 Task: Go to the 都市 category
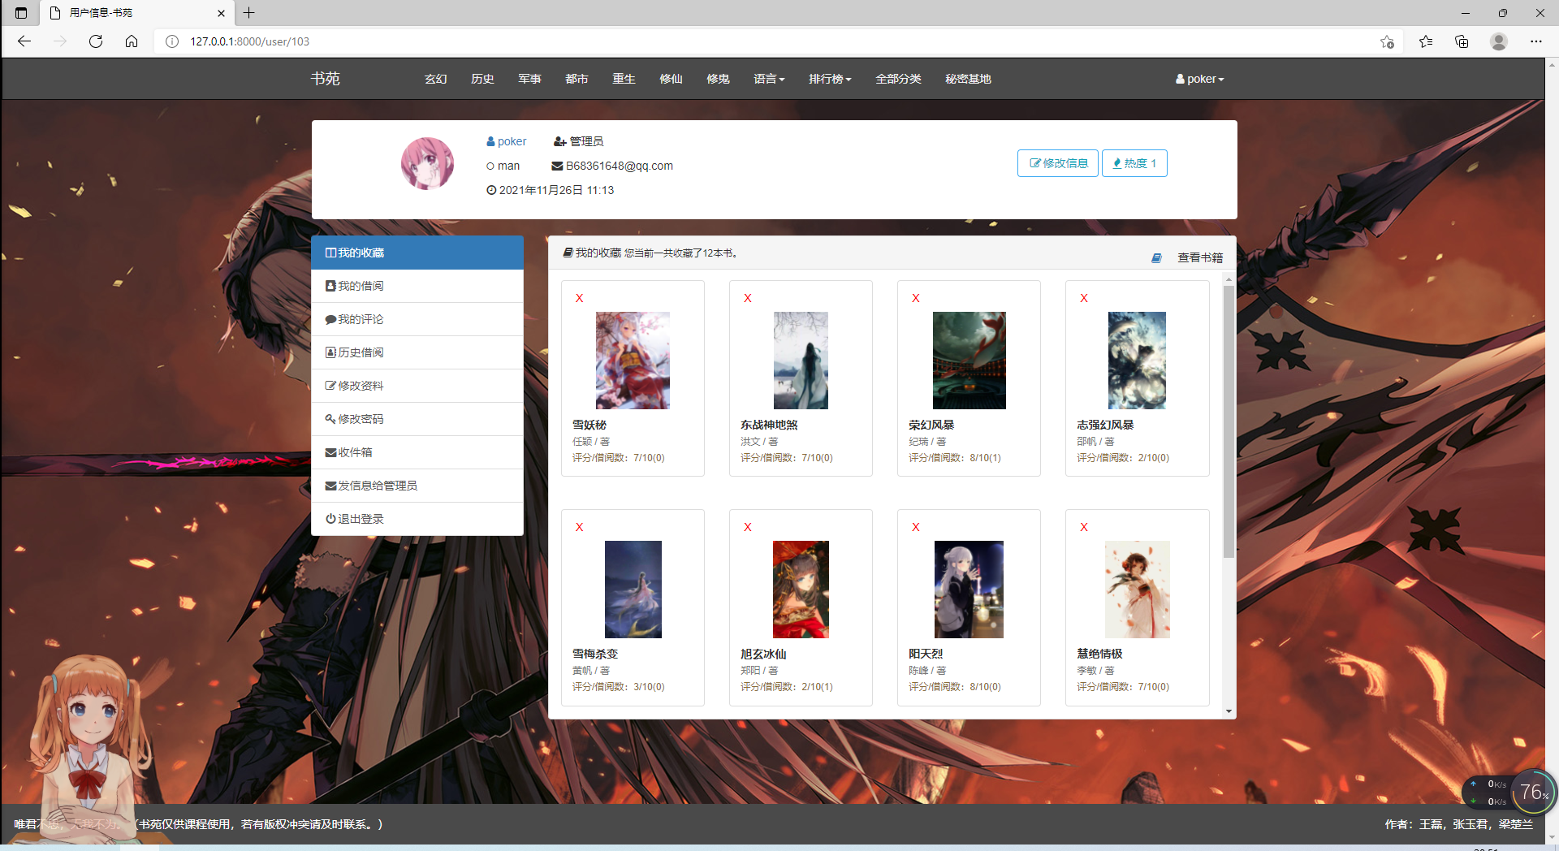click(577, 79)
